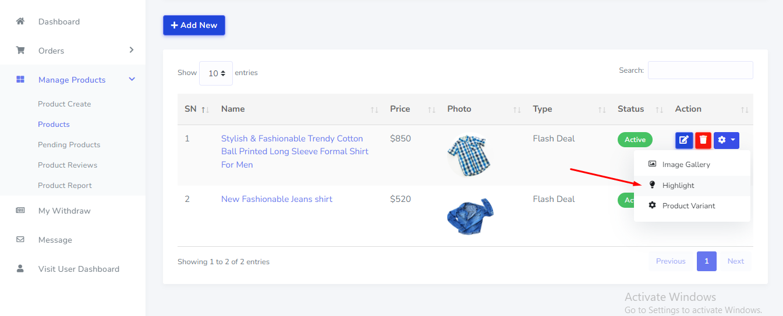
Task: Select Product Variant menu option
Action: (688, 206)
